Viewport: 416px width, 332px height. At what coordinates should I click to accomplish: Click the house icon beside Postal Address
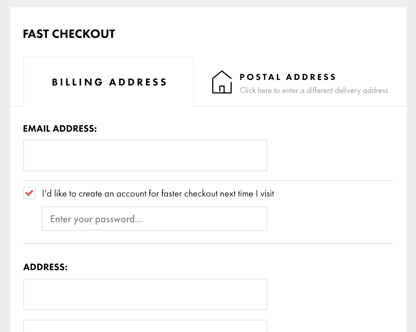point(222,82)
